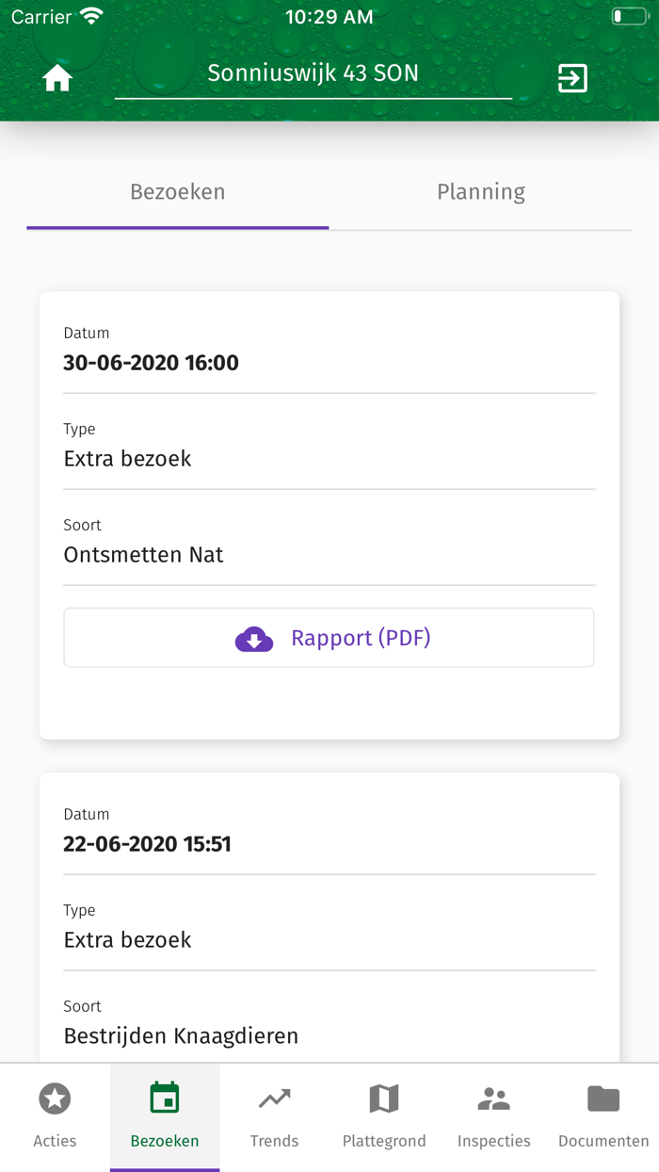Select the 30-06-2020 16:00 visit date
The height and width of the screenshot is (1172, 659).
(152, 363)
